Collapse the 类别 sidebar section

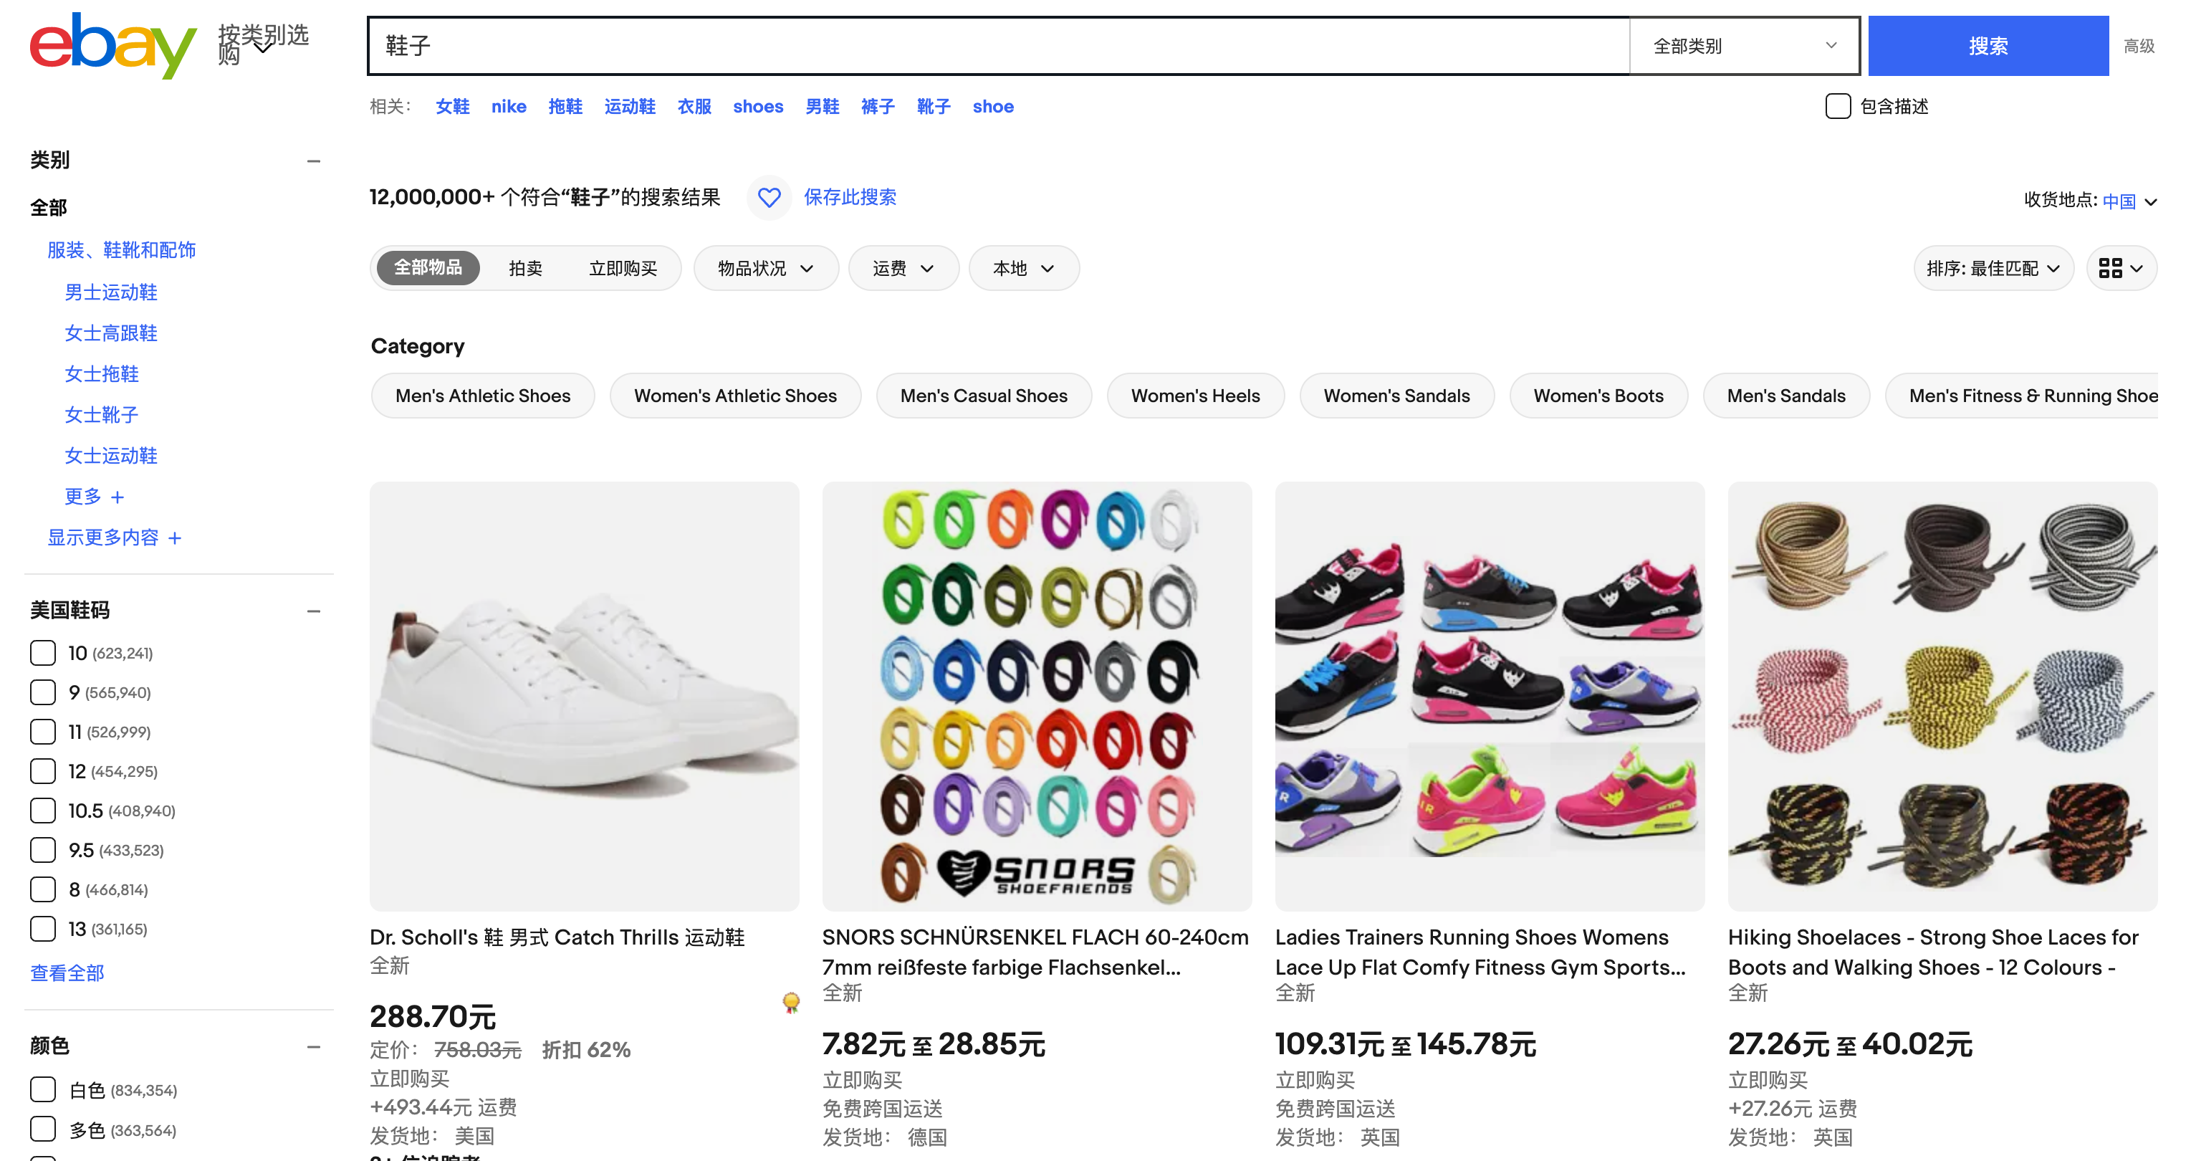pos(314,161)
